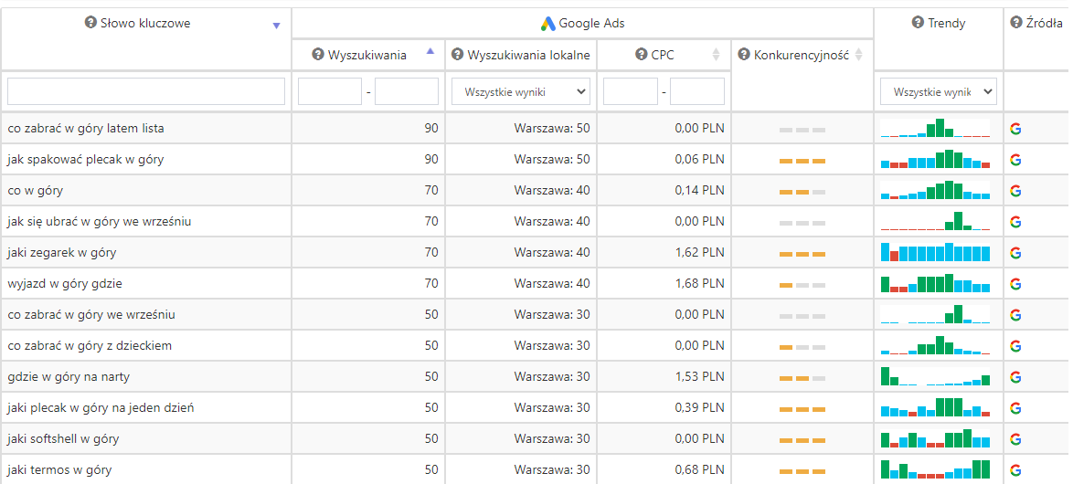Viewport: 1073px width, 484px height.
Task: Click Google source icon for 'jaki plecak w góry na jeden dzień'
Action: 1015,408
